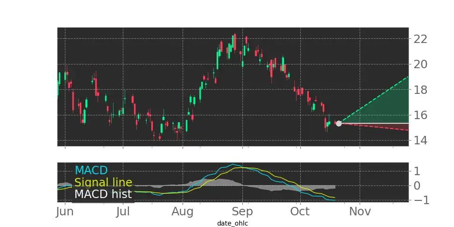Click the Signal line legend label
This screenshot has height=227, width=454.
(x=103, y=183)
